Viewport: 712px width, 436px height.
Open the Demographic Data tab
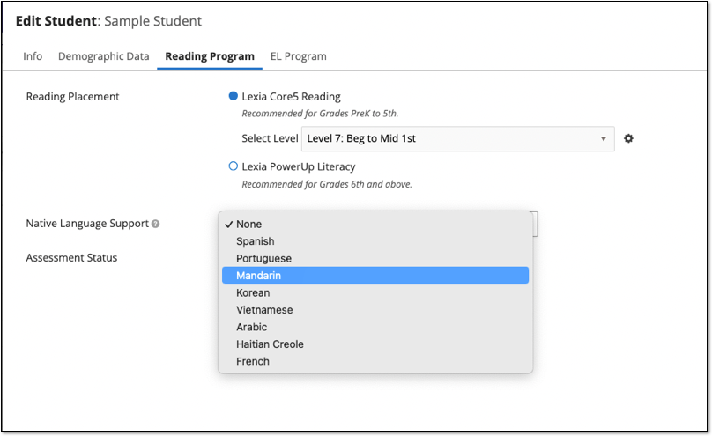click(x=103, y=56)
